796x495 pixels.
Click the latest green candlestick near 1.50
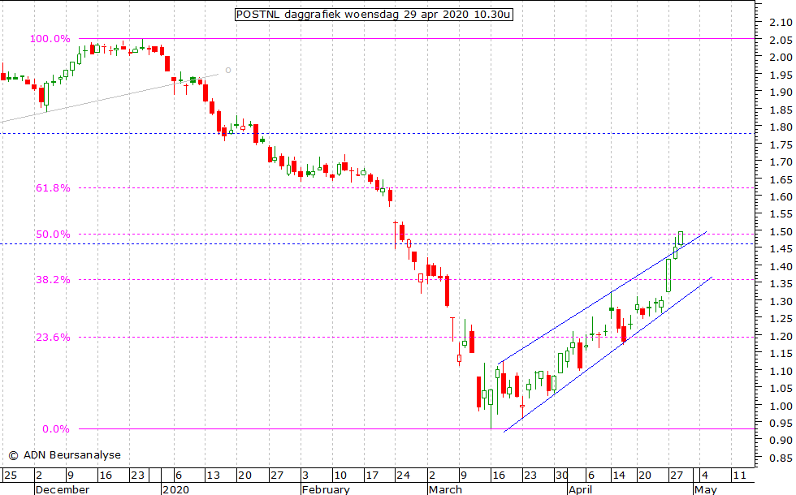681,238
